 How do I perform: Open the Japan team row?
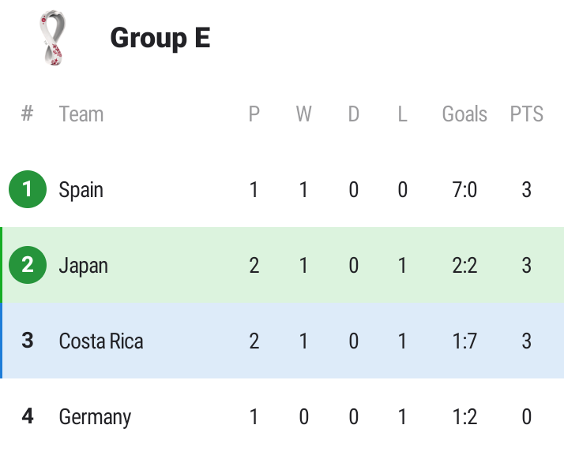[x=282, y=265]
